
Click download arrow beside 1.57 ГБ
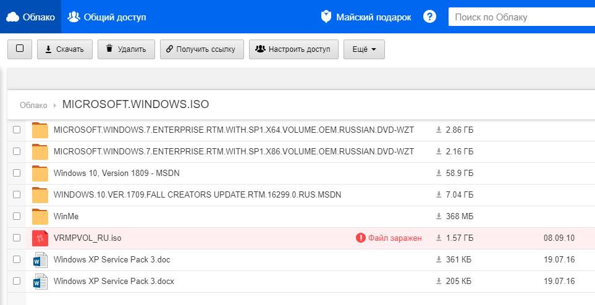point(439,238)
